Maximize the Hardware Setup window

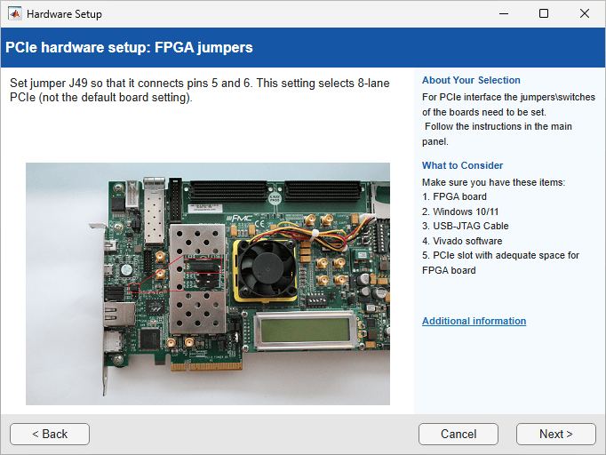pyautogui.click(x=544, y=14)
